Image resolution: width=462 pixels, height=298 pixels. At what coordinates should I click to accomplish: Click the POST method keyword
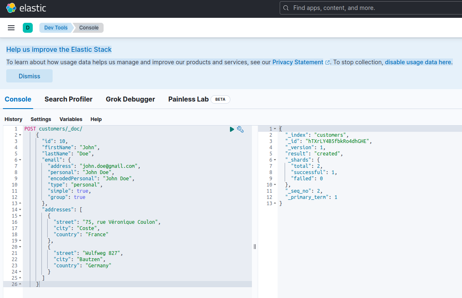(30, 129)
